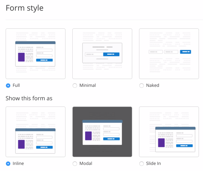The width and height of the screenshot is (203, 171).
Task: Click the "Full" label text
Action: [16, 85]
